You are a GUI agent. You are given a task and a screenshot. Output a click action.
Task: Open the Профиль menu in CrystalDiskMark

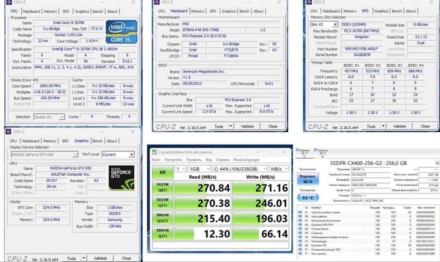(x=194, y=160)
